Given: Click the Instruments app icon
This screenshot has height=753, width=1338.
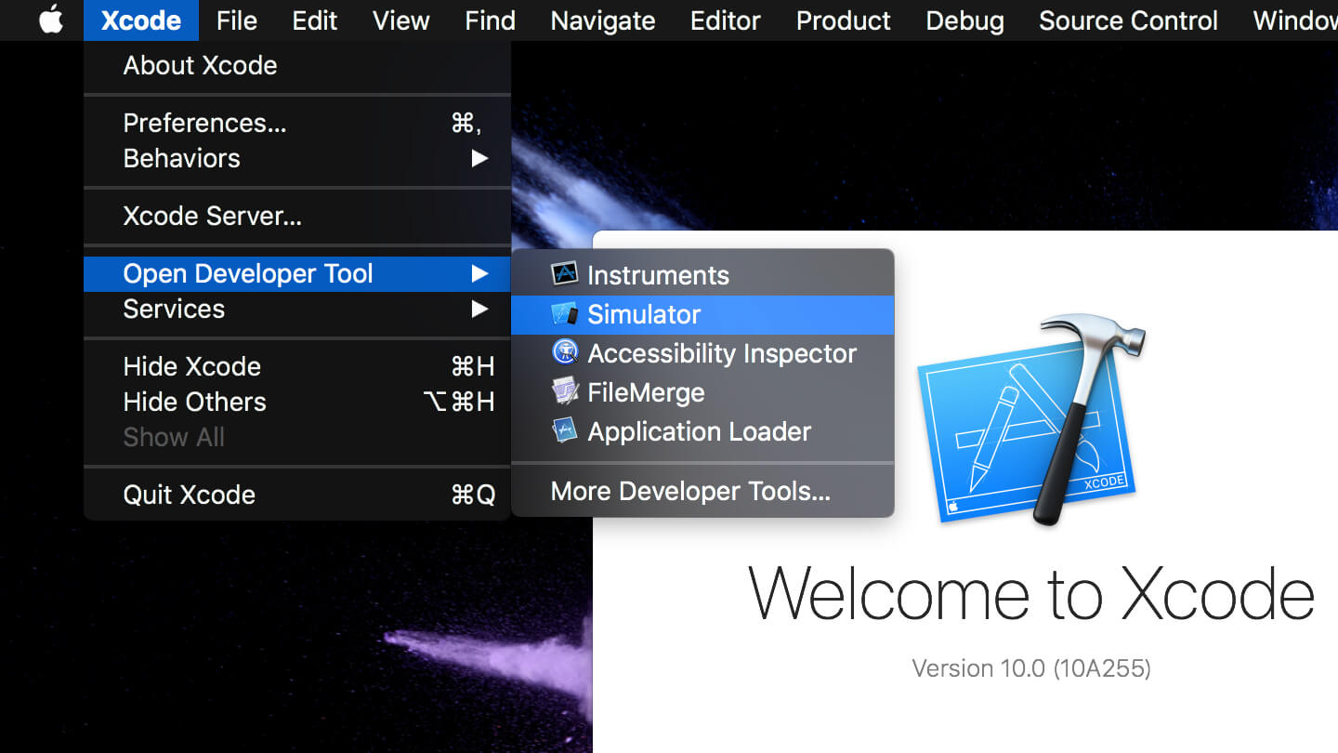Looking at the screenshot, I should click(564, 275).
